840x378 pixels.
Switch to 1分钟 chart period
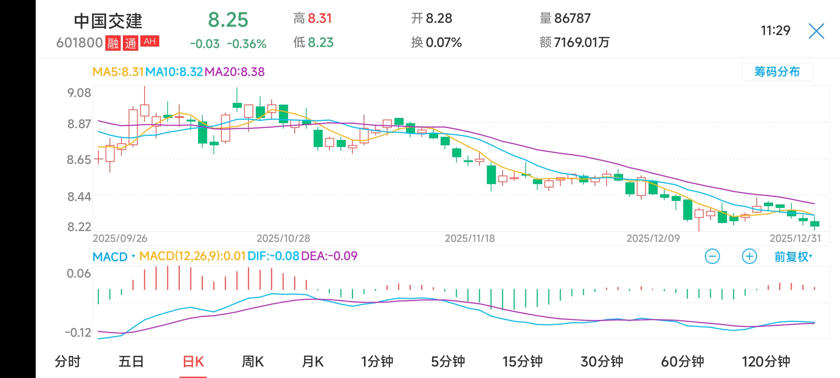point(377,361)
